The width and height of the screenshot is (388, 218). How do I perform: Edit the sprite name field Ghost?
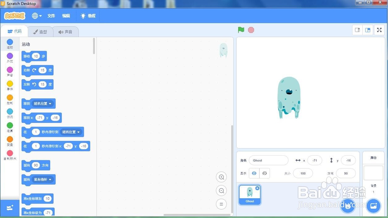[268, 160]
